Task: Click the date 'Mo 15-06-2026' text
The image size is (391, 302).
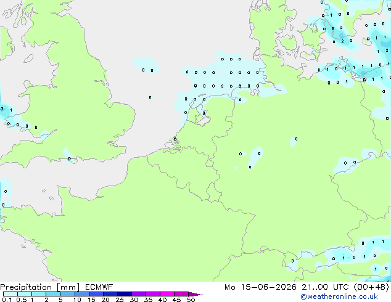Action: [260, 287]
